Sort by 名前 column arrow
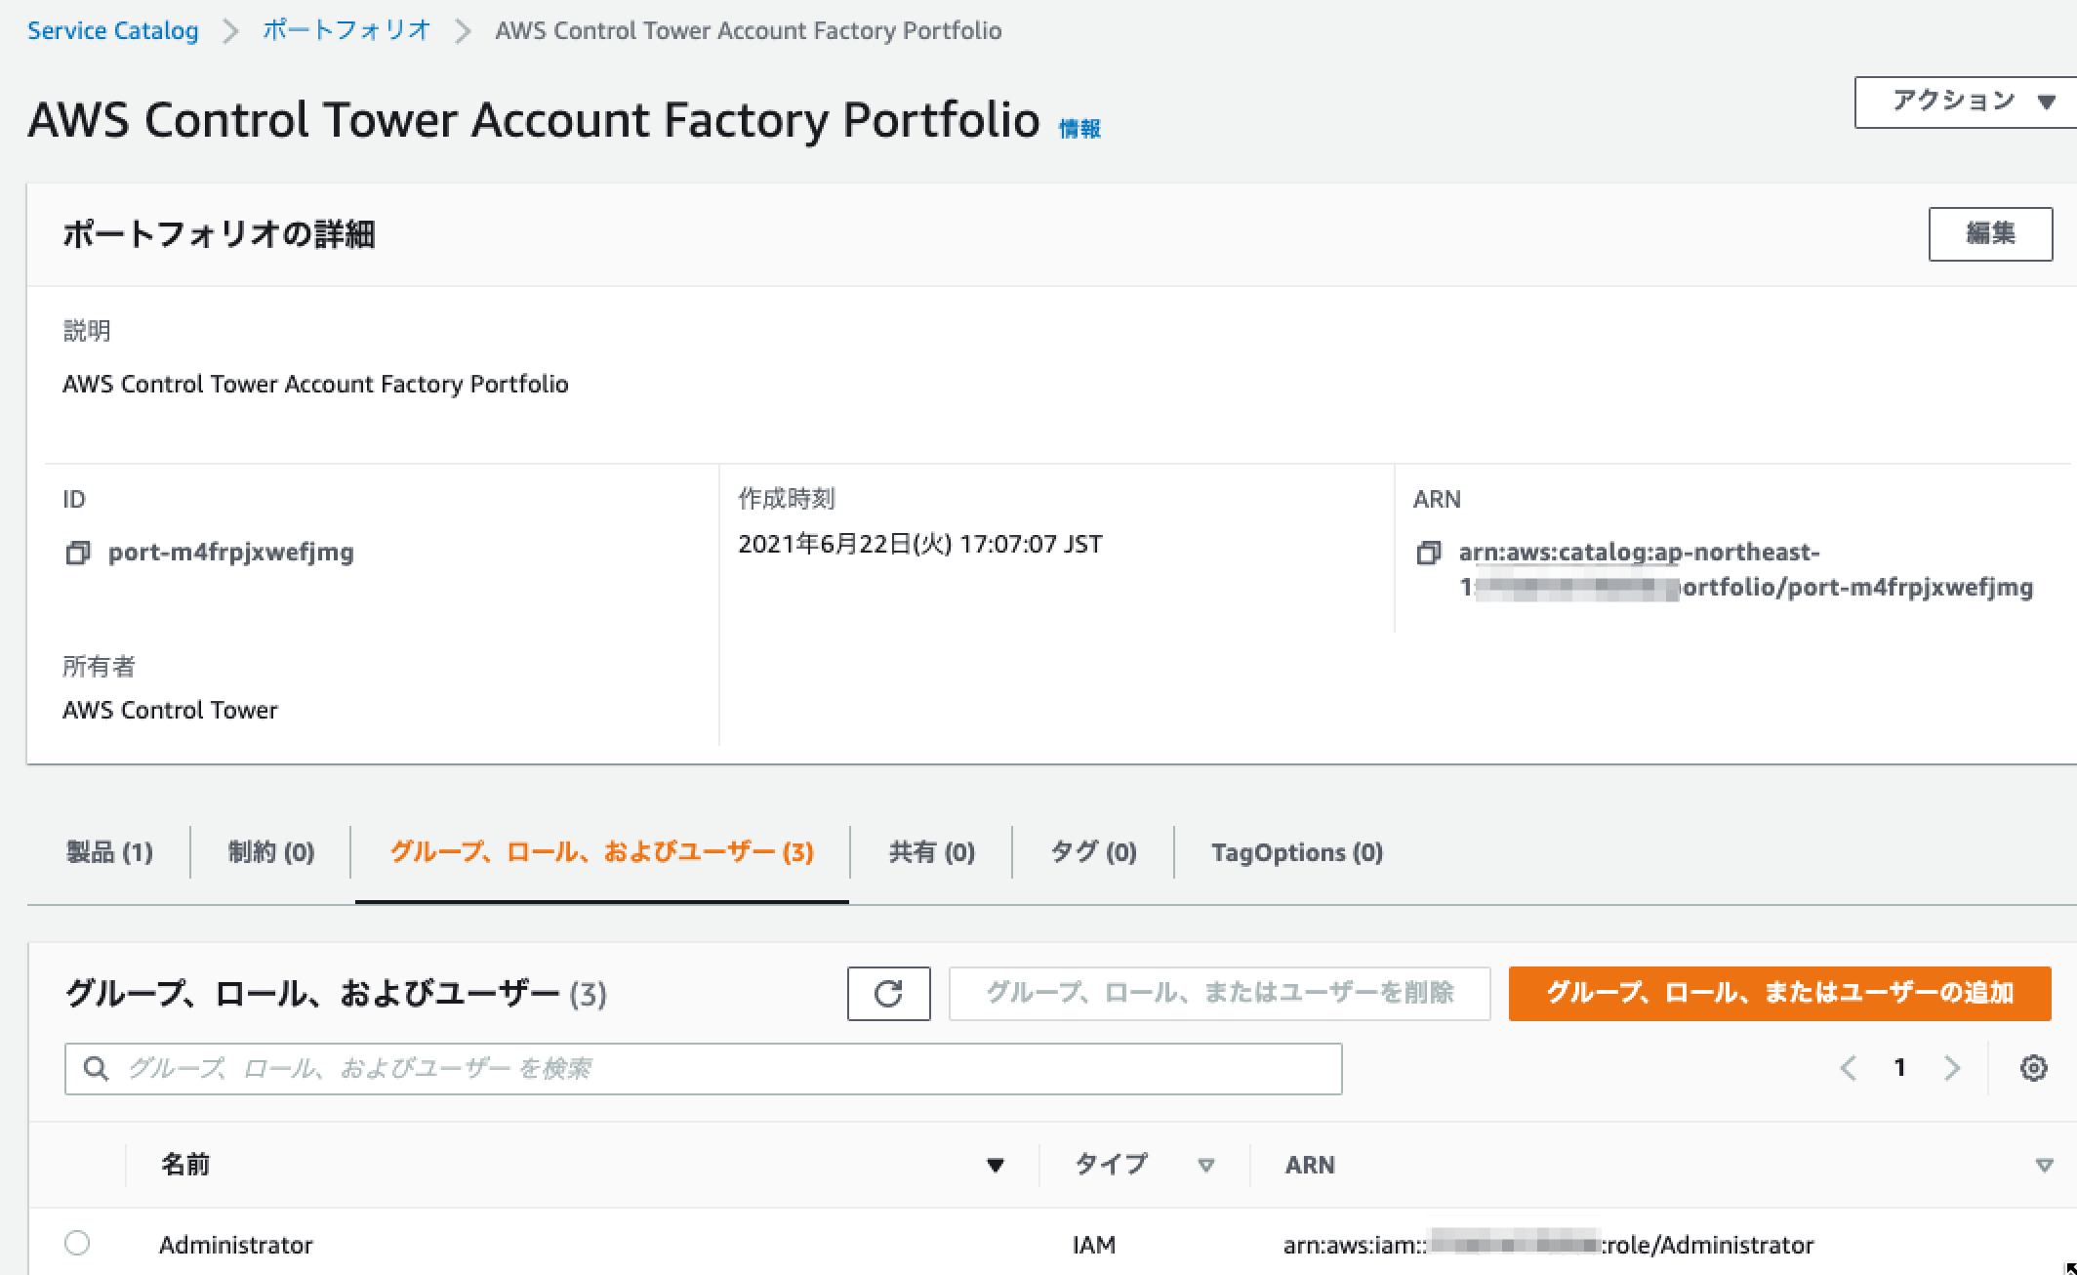Viewport: 2077px width, 1275px height. pyautogui.click(x=995, y=1165)
